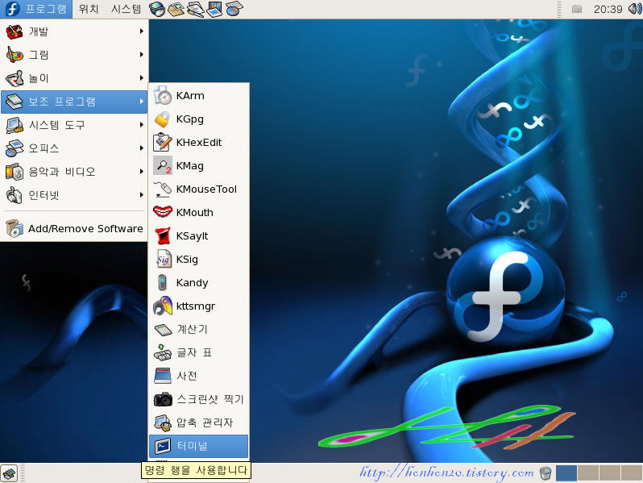Launch KGpg encryption tool
The width and height of the screenshot is (643, 483).
tap(199, 119)
